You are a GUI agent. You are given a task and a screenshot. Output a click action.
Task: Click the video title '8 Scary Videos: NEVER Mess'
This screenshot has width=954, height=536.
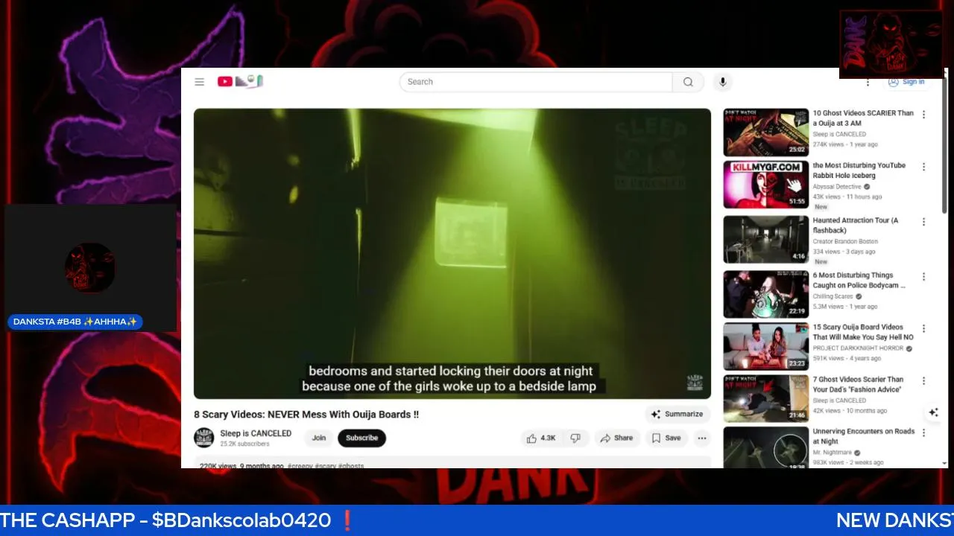(x=306, y=414)
